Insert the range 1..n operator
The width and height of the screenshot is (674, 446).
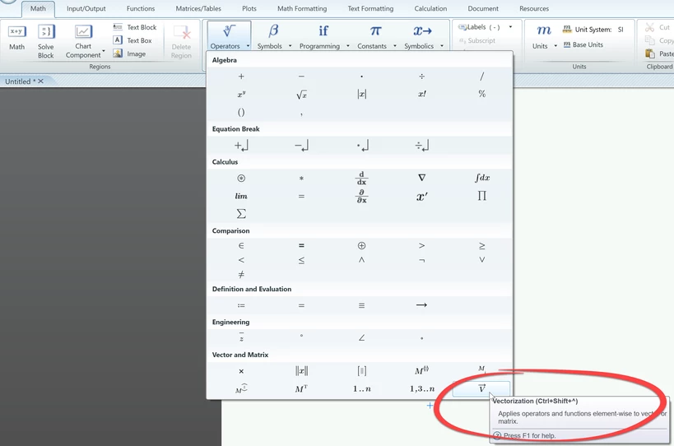click(362, 389)
